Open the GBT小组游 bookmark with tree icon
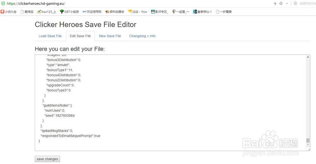This screenshot has width=316, height=164. [x=69, y=12]
